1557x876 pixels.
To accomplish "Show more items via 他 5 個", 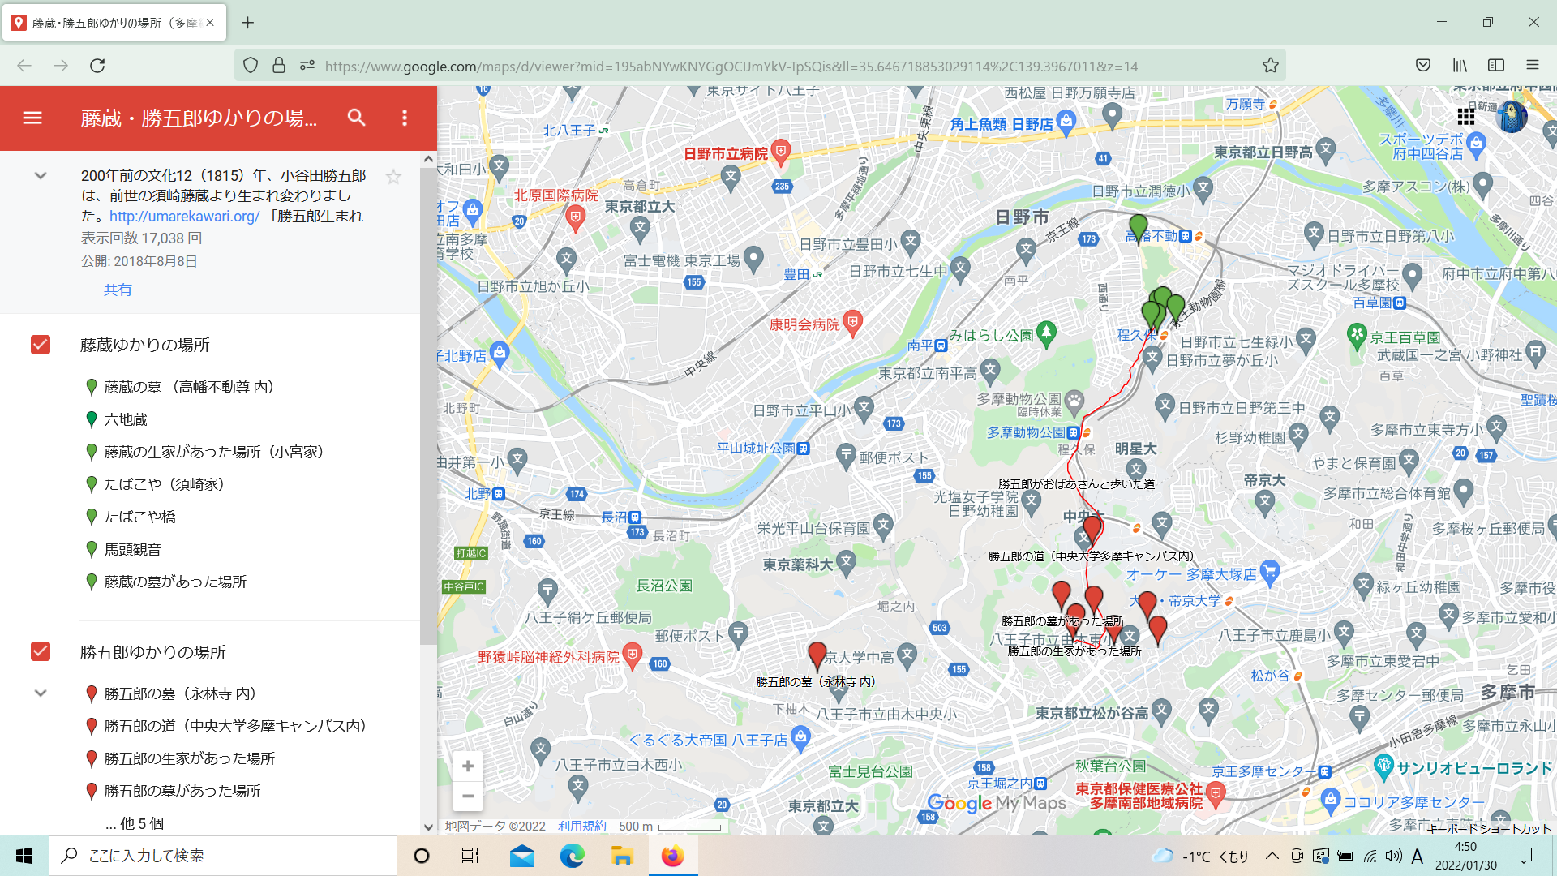I will tap(135, 823).
